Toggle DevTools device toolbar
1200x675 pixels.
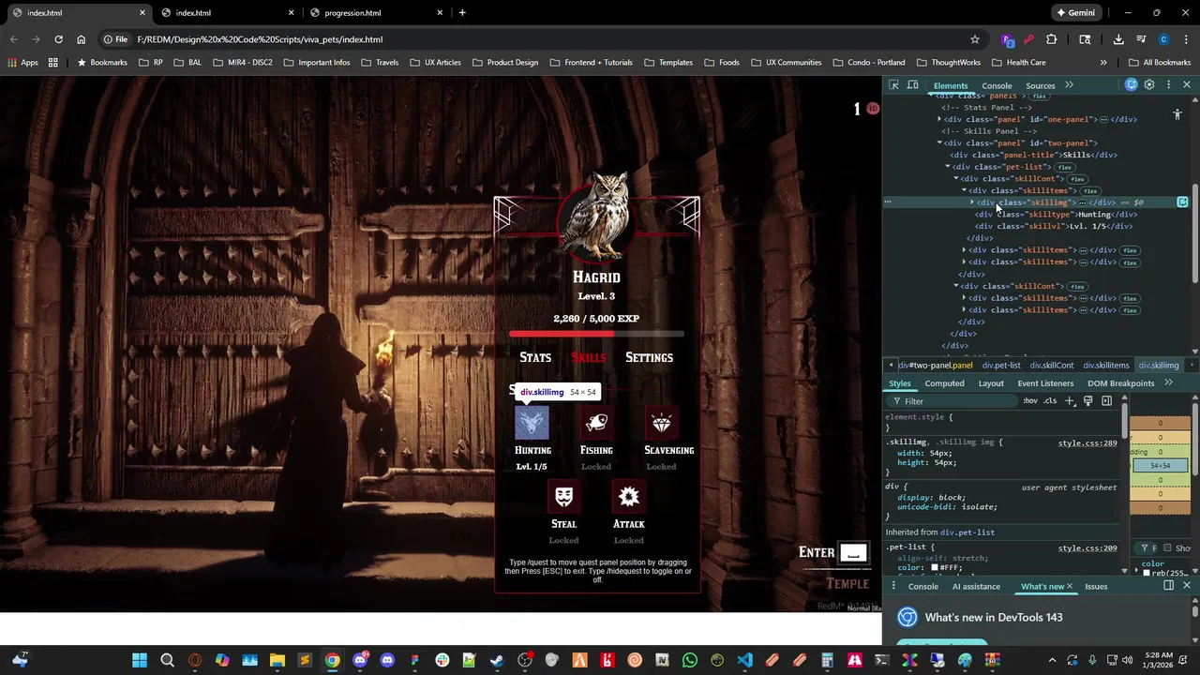913,85
